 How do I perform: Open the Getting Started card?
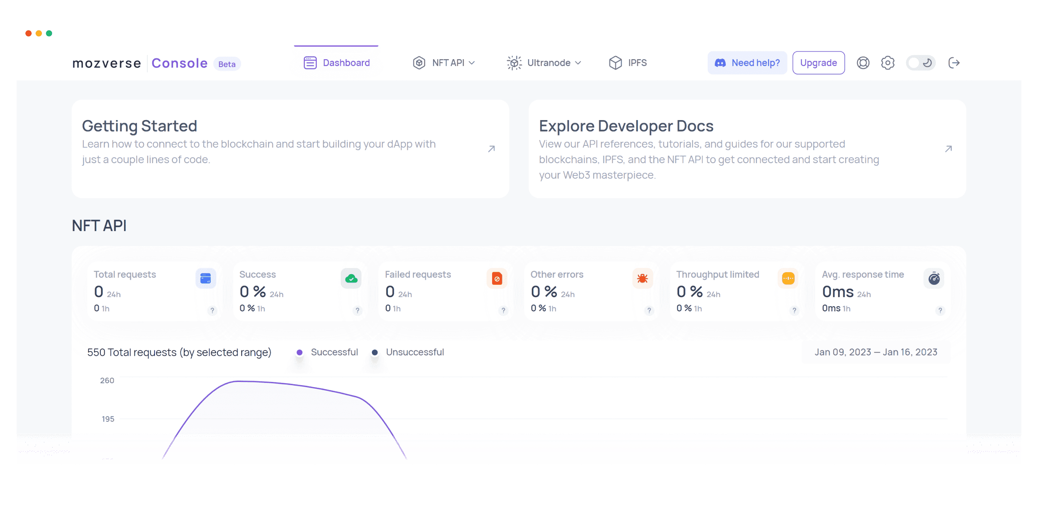(290, 149)
